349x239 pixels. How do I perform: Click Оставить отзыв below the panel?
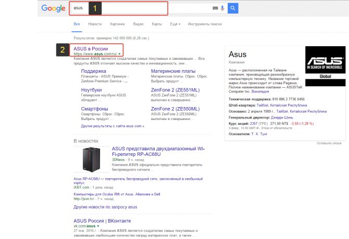pyautogui.click(x=329, y=143)
